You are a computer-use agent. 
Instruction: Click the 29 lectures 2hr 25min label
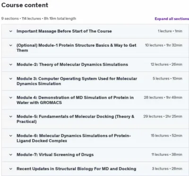[163, 116]
